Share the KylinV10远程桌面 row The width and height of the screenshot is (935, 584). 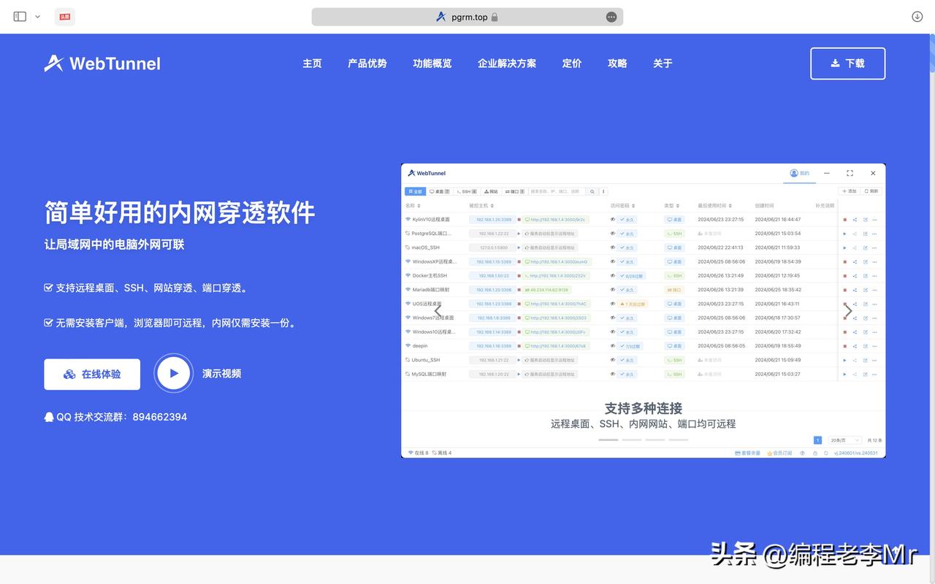[855, 220]
